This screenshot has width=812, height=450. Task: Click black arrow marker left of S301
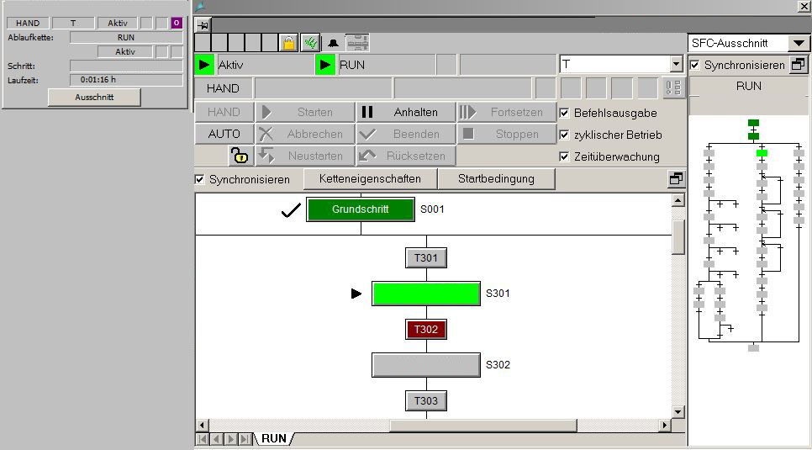(x=356, y=294)
